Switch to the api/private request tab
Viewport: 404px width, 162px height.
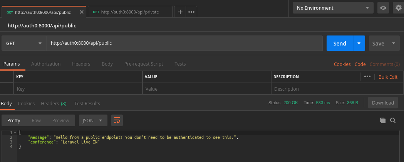point(130,12)
